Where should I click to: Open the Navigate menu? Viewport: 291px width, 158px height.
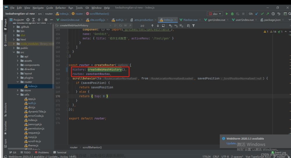tap(38, 8)
